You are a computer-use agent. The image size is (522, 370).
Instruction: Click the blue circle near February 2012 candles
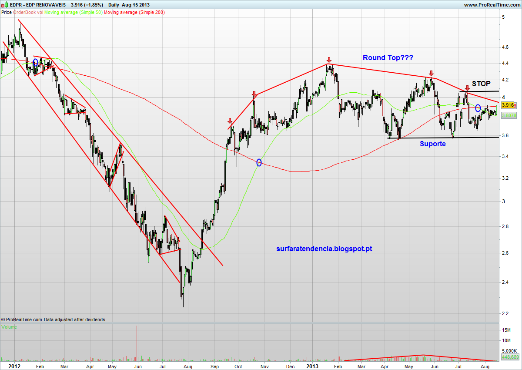35,62
